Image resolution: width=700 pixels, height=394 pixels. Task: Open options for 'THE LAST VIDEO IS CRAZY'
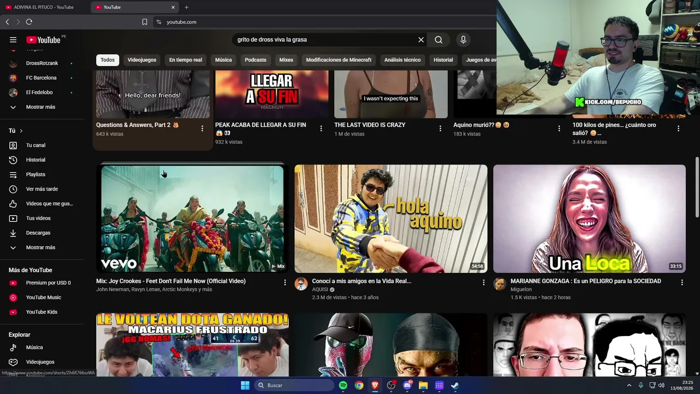point(440,129)
